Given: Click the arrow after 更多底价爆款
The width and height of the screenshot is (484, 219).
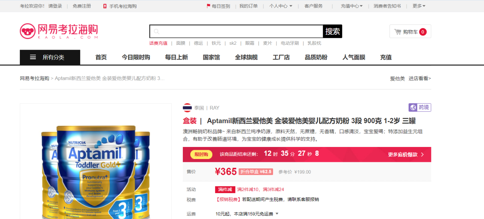Looking at the screenshot, I should pyautogui.click(x=422, y=154).
